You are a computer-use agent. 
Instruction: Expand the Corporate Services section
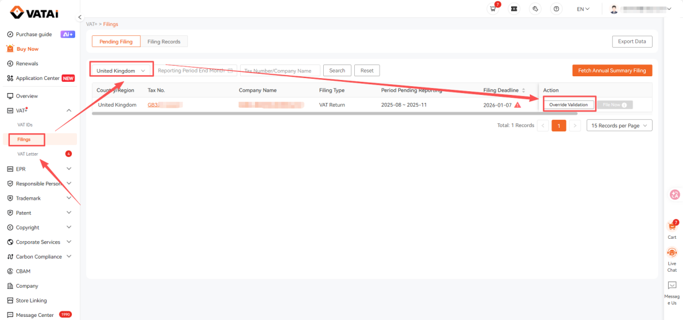point(69,242)
